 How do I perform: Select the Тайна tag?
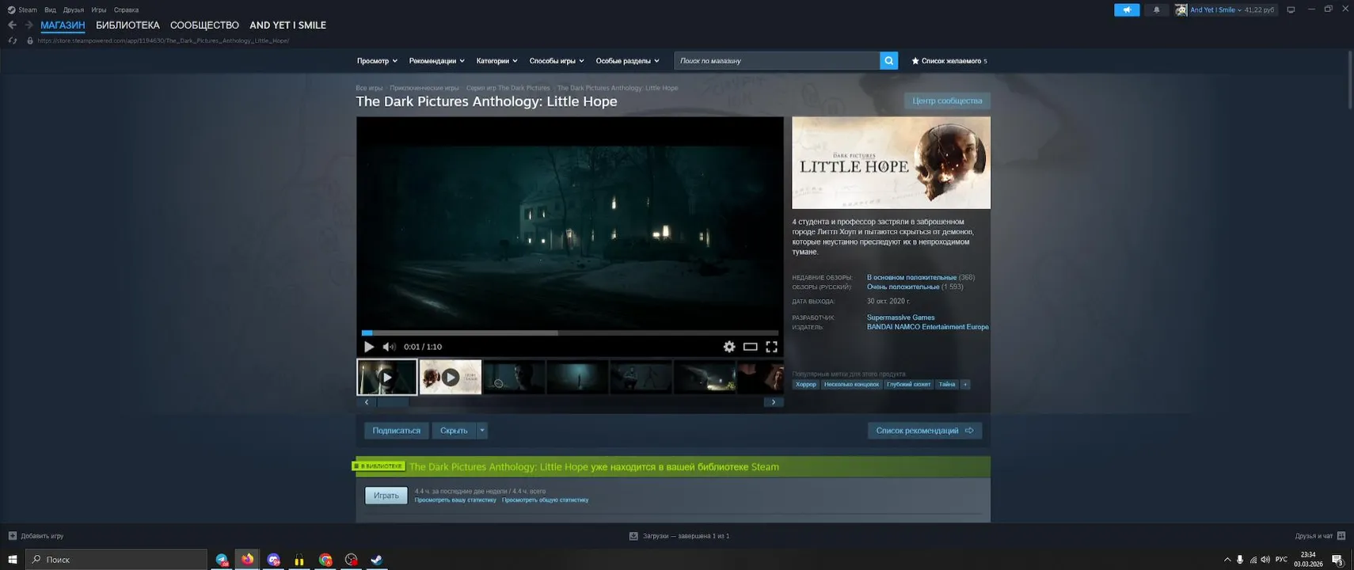point(947,385)
